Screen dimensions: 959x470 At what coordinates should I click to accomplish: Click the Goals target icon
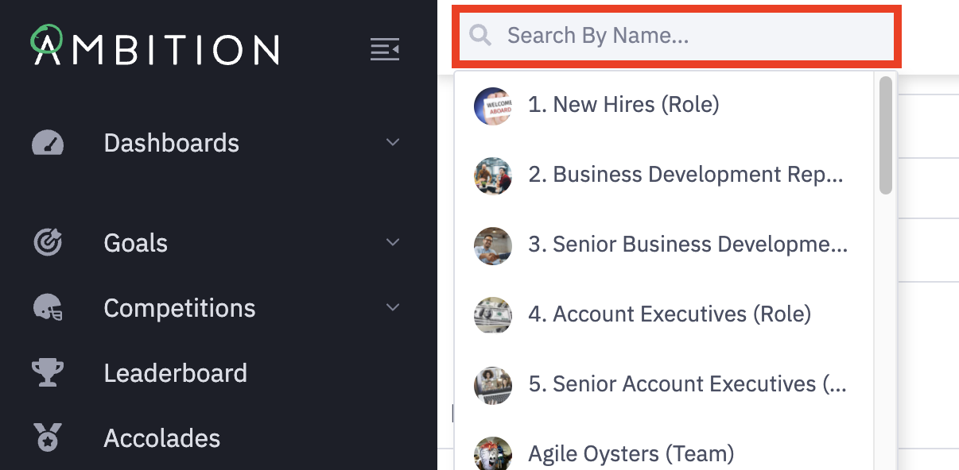click(46, 243)
